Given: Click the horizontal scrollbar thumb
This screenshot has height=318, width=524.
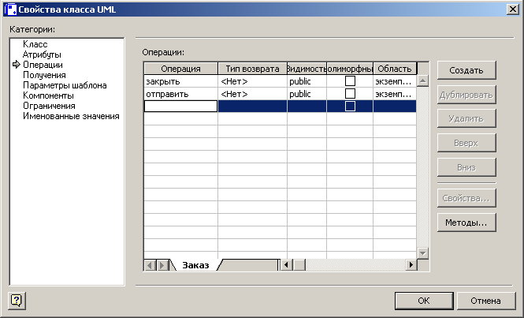Looking at the screenshot, I should point(299,265).
